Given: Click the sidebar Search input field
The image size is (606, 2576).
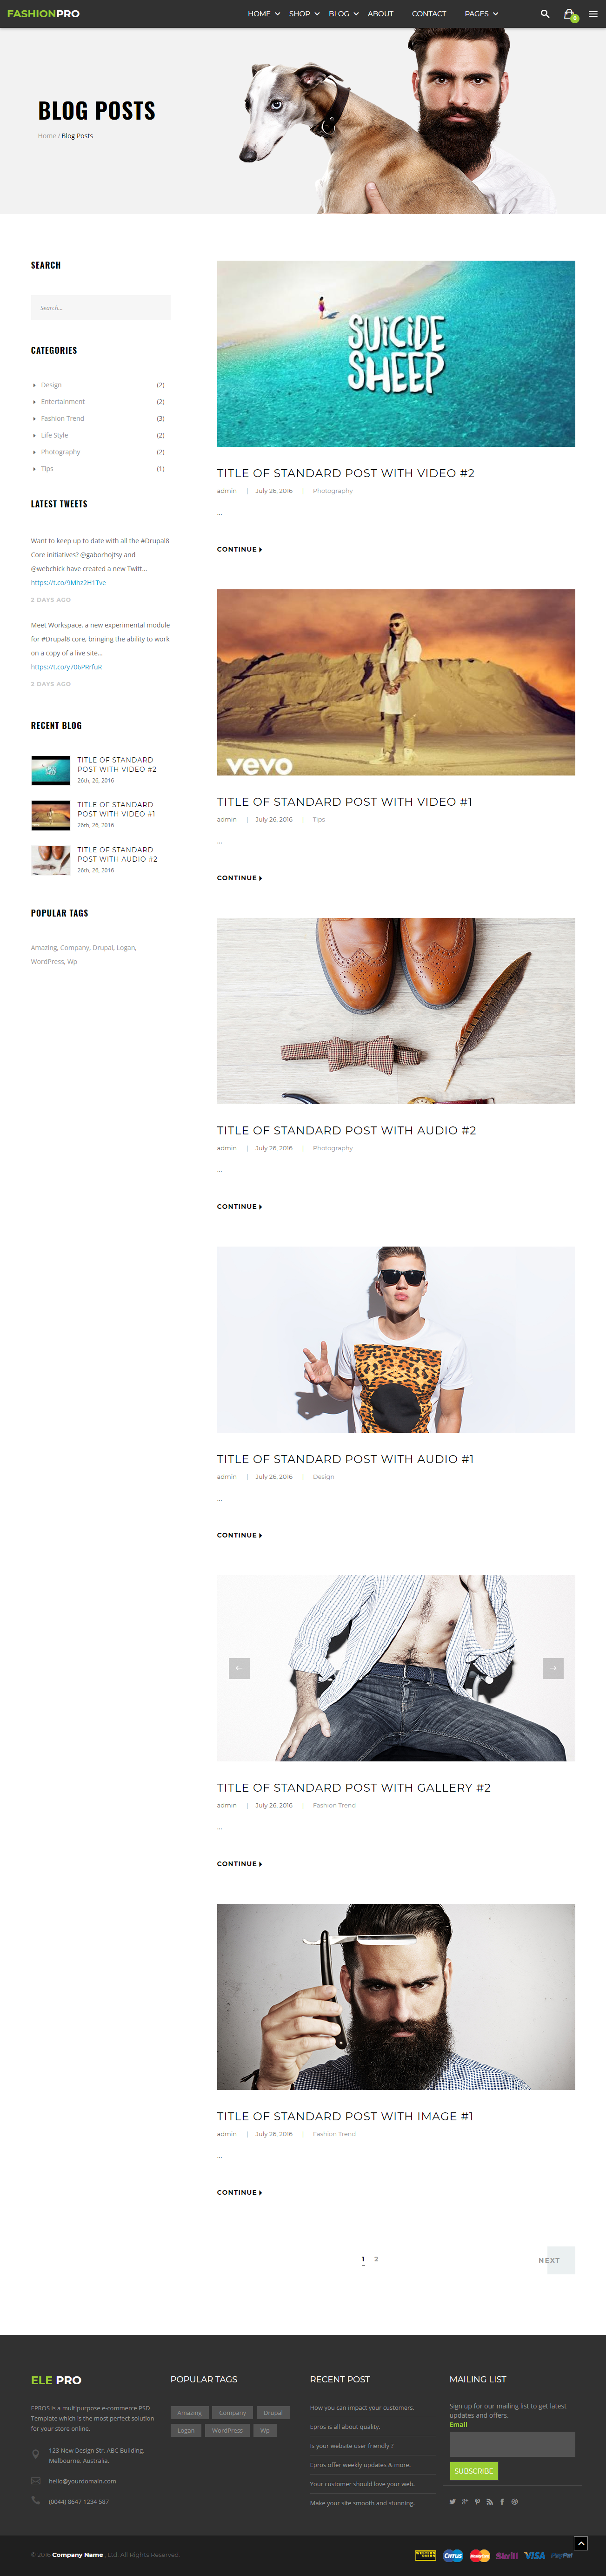Looking at the screenshot, I should pyautogui.click(x=101, y=307).
